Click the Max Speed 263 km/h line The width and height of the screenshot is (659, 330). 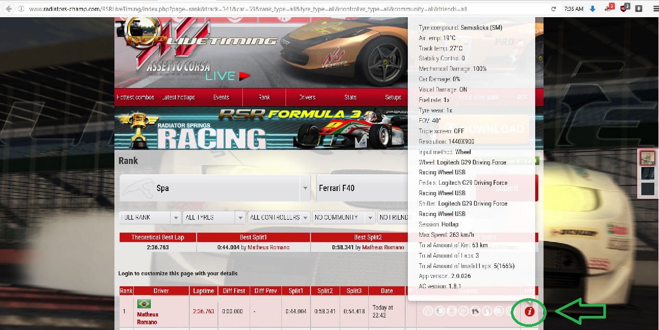tap(446, 235)
